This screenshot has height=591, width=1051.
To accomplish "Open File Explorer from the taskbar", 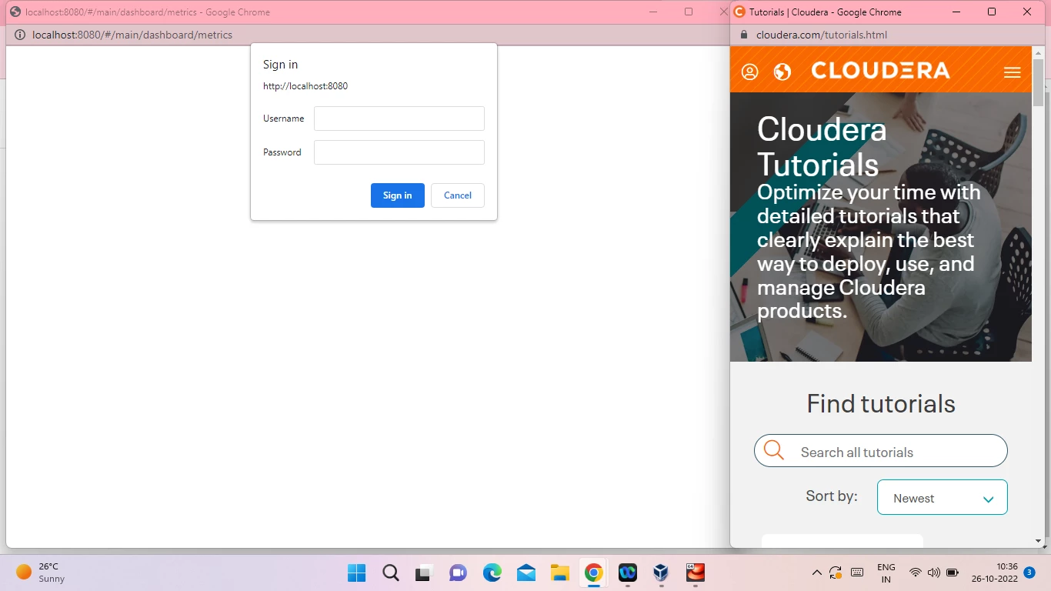I will 559,573.
